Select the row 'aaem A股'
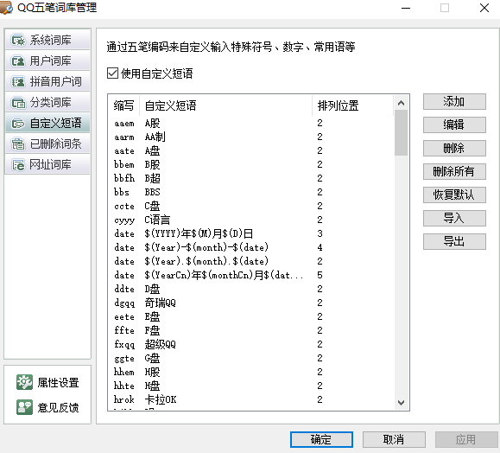This screenshot has width=500, height=453. coord(250,123)
